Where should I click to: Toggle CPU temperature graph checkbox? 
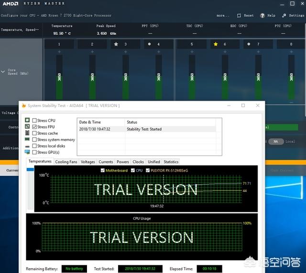point(133,170)
